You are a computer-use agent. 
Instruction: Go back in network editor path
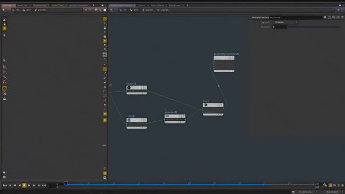pos(111,10)
